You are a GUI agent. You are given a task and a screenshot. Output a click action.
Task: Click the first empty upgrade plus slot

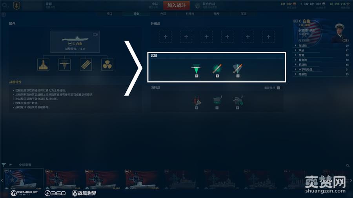pos(166,37)
